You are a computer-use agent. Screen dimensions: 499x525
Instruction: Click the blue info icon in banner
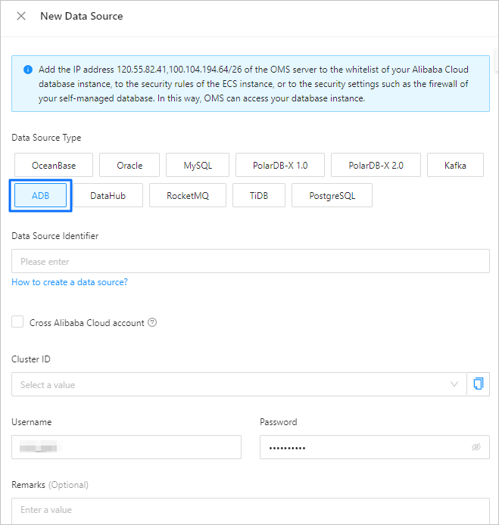(x=28, y=70)
